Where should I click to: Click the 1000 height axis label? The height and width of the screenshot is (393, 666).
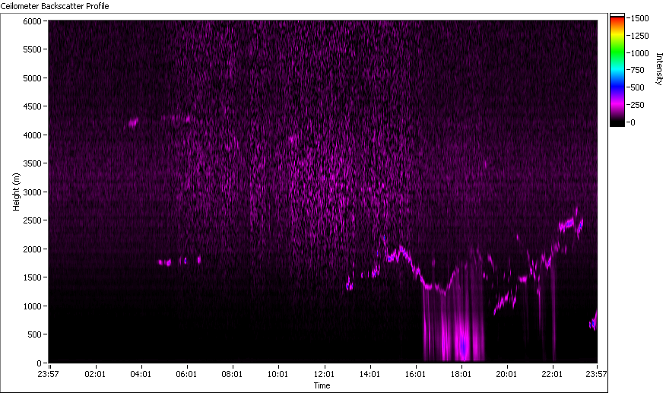click(x=32, y=306)
